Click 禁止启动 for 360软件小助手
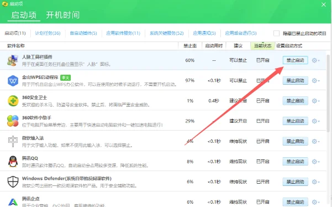The width and height of the screenshot is (332, 207). click(x=295, y=121)
